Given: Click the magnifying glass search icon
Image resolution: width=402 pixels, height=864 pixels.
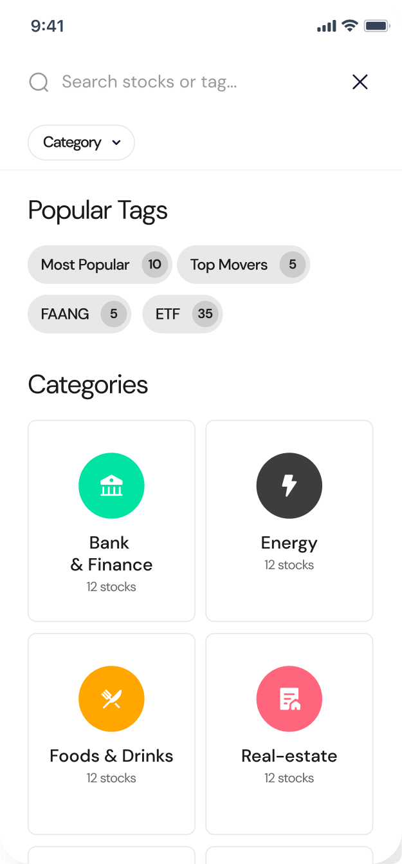Looking at the screenshot, I should point(39,82).
